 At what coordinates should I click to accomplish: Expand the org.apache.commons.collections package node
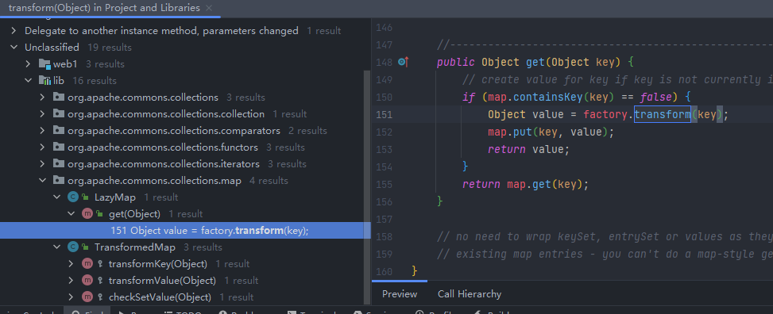point(42,98)
